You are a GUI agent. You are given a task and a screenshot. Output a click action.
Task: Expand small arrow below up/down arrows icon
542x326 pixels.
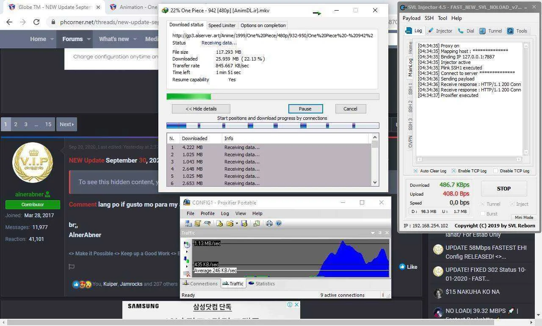[187, 267]
